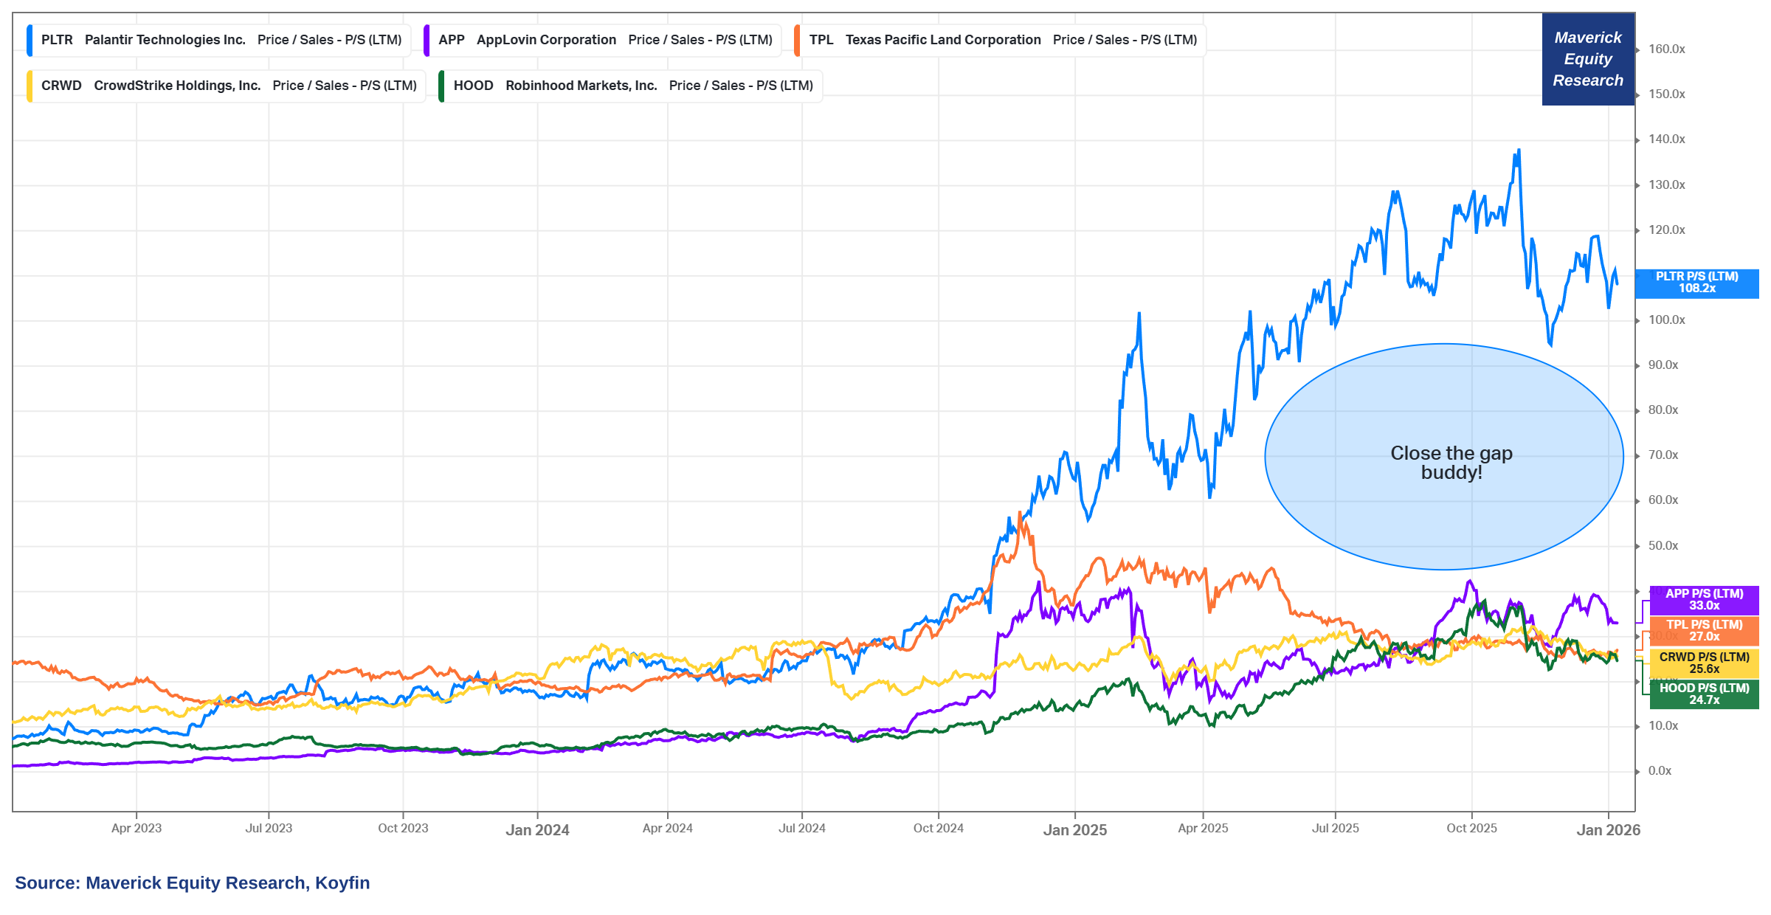1771x915 pixels.
Task: Click the CRWD P/S 25.6x value tag
Action: click(1704, 663)
